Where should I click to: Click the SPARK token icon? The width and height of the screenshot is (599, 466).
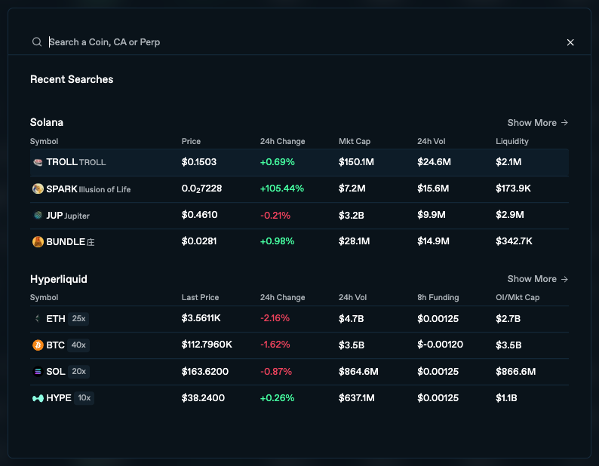click(x=38, y=189)
